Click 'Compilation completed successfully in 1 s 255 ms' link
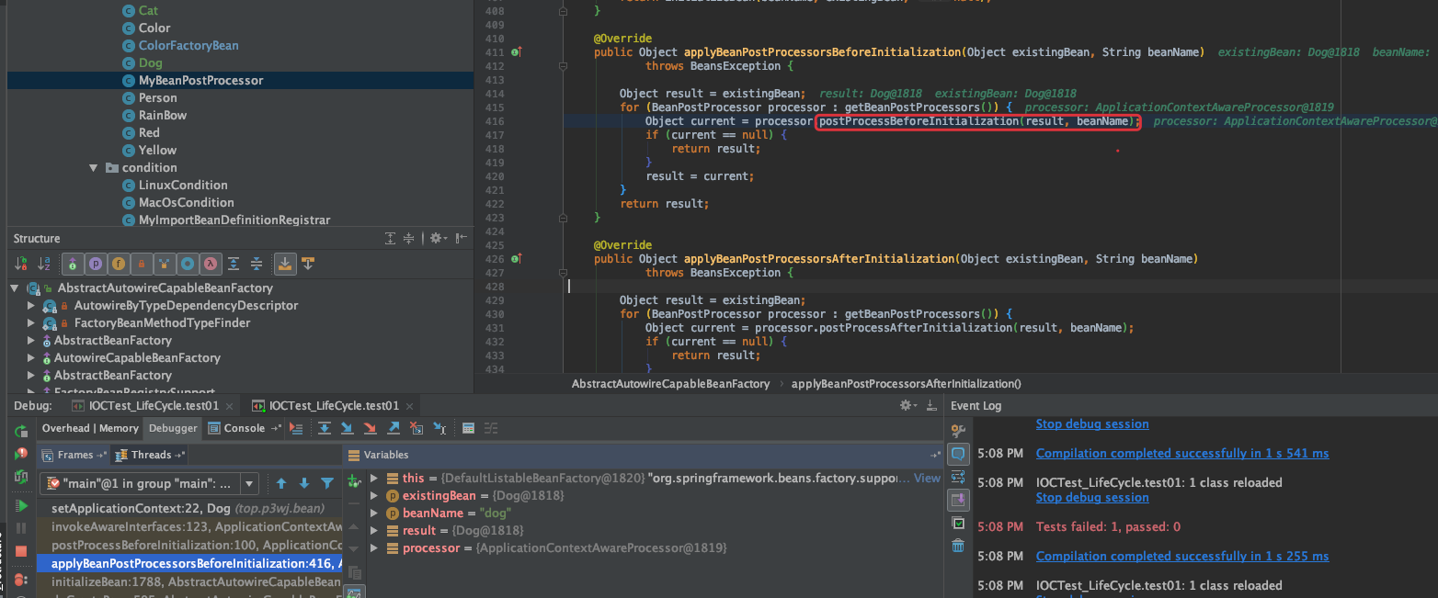1438x598 pixels. click(x=1182, y=556)
